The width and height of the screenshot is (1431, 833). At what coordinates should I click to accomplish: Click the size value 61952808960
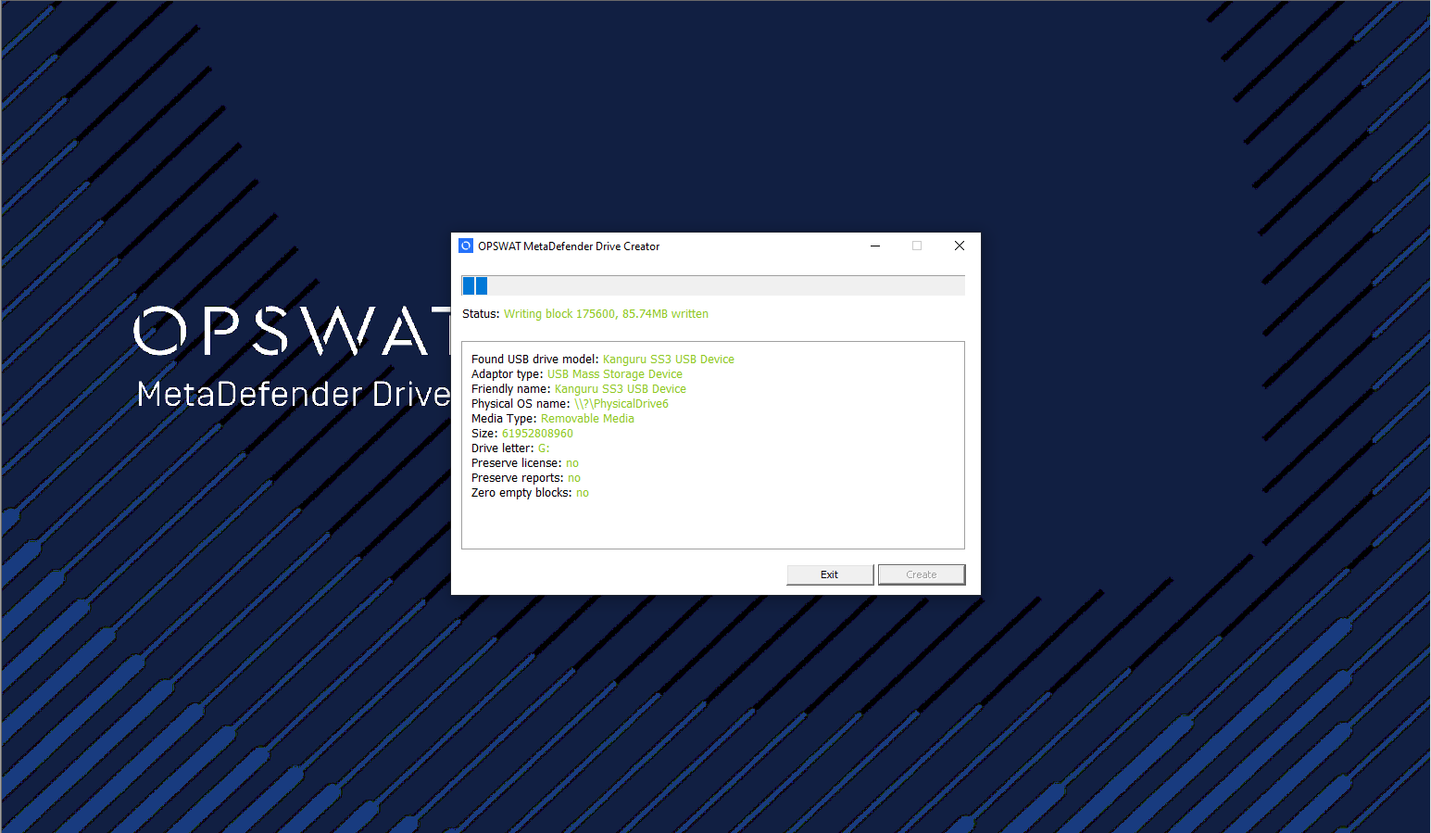[537, 434]
